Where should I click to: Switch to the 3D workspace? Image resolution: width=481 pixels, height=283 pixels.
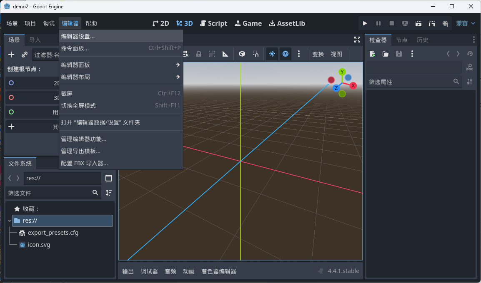coord(184,23)
